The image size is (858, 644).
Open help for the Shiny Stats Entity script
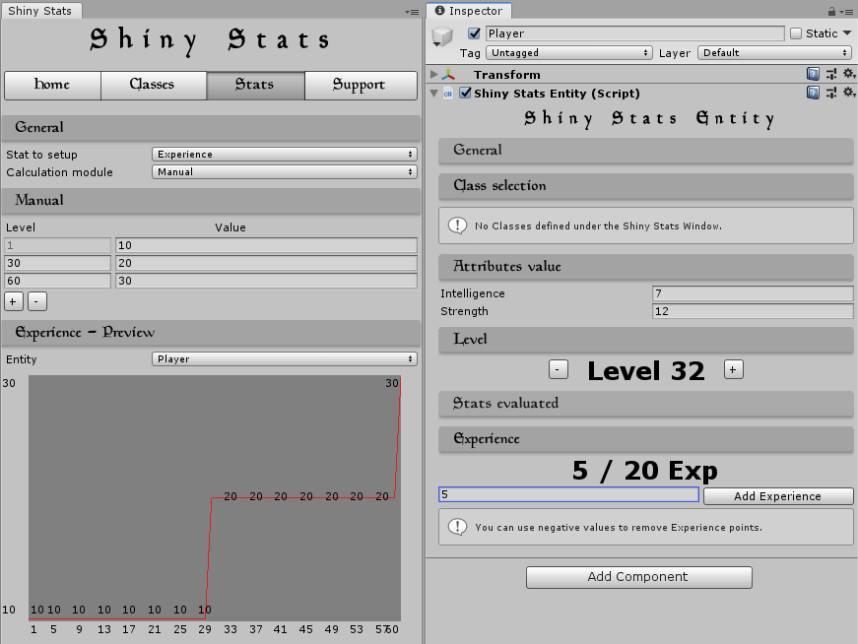(813, 93)
